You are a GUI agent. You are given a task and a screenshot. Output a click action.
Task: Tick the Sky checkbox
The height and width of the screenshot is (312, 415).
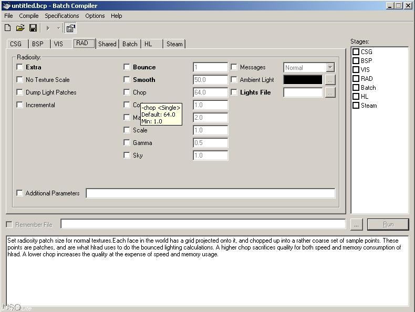pyautogui.click(x=127, y=155)
